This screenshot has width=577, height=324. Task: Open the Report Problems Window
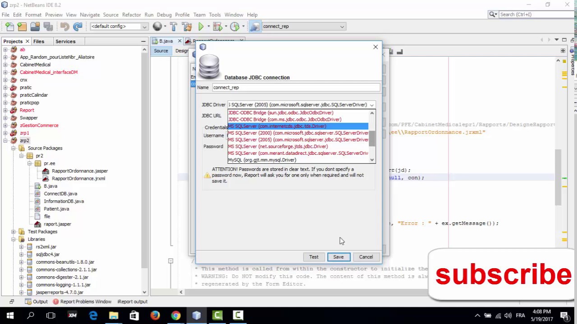(x=82, y=301)
